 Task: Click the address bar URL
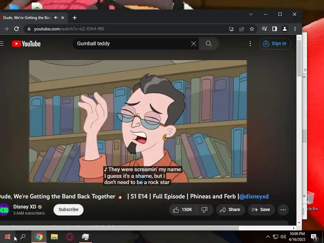(69, 29)
